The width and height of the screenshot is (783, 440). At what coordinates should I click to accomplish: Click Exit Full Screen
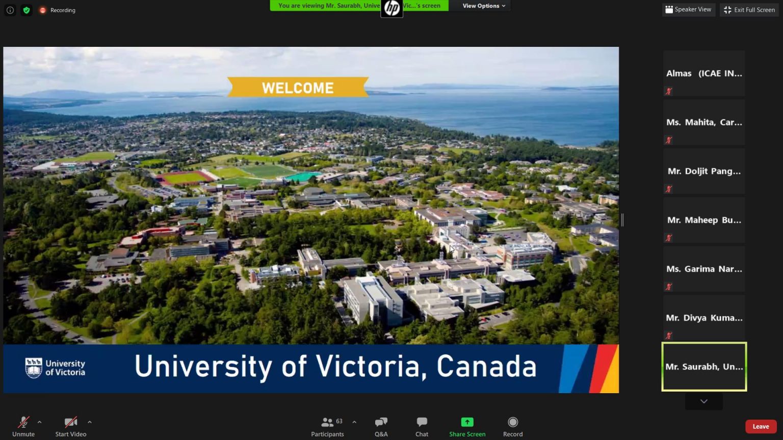point(749,10)
